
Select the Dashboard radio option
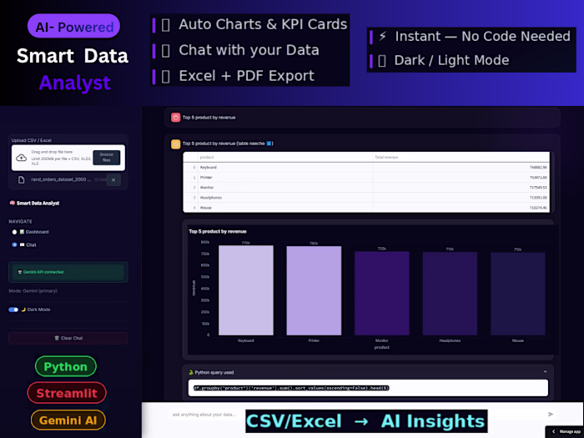(14, 232)
